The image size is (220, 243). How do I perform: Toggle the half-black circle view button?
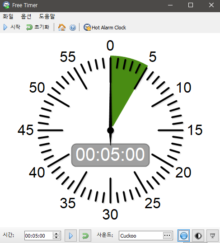pos(198,236)
